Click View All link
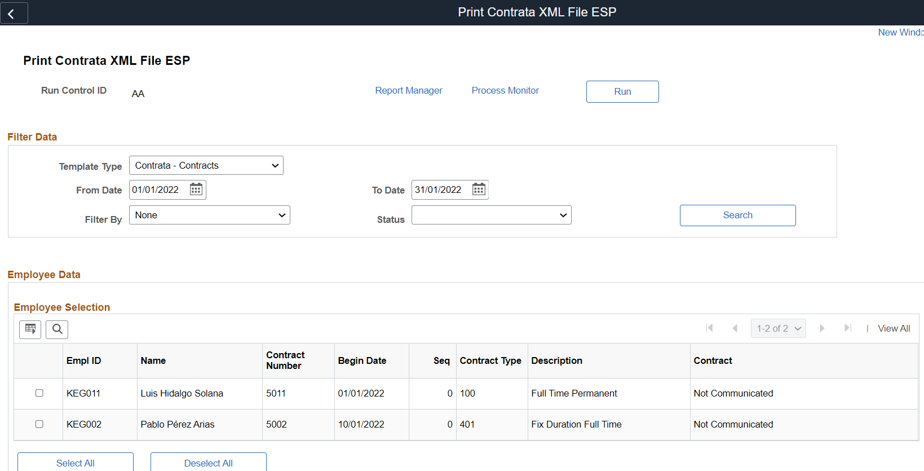The height and width of the screenshot is (471, 924). (894, 328)
